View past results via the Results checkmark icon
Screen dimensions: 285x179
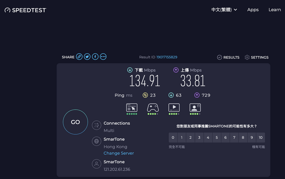[x=220, y=57]
